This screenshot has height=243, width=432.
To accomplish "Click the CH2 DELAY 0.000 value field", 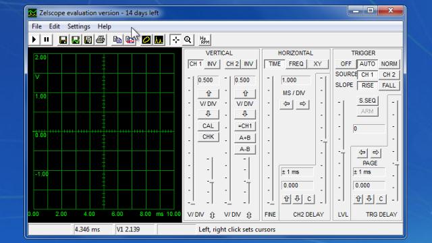I will (298, 186).
